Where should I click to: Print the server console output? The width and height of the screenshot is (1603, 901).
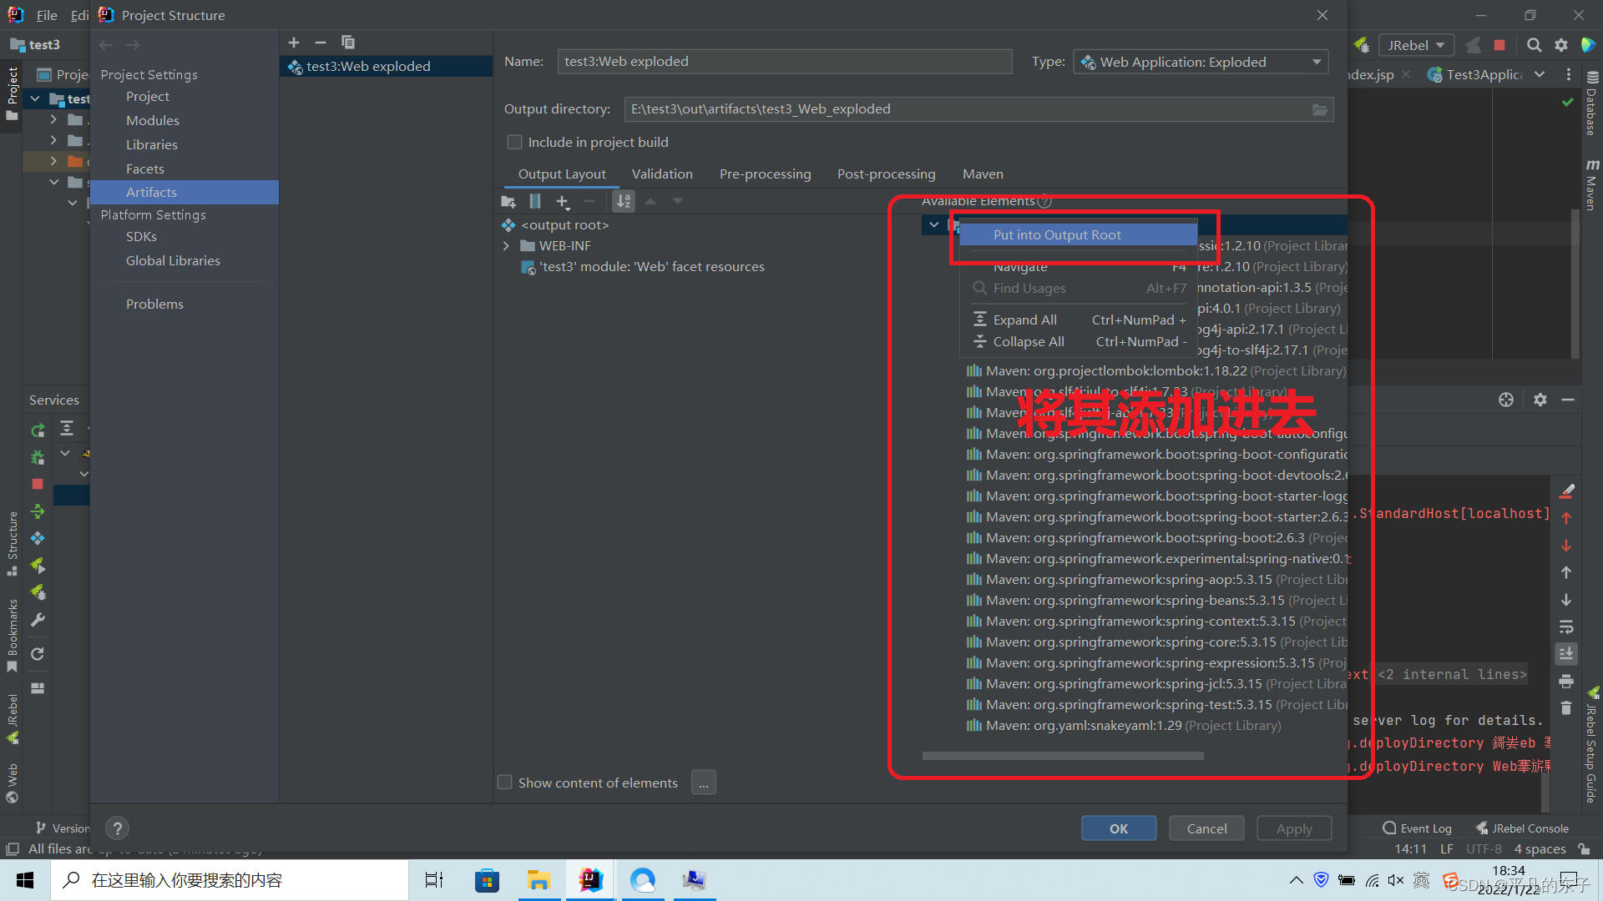coord(1566,681)
